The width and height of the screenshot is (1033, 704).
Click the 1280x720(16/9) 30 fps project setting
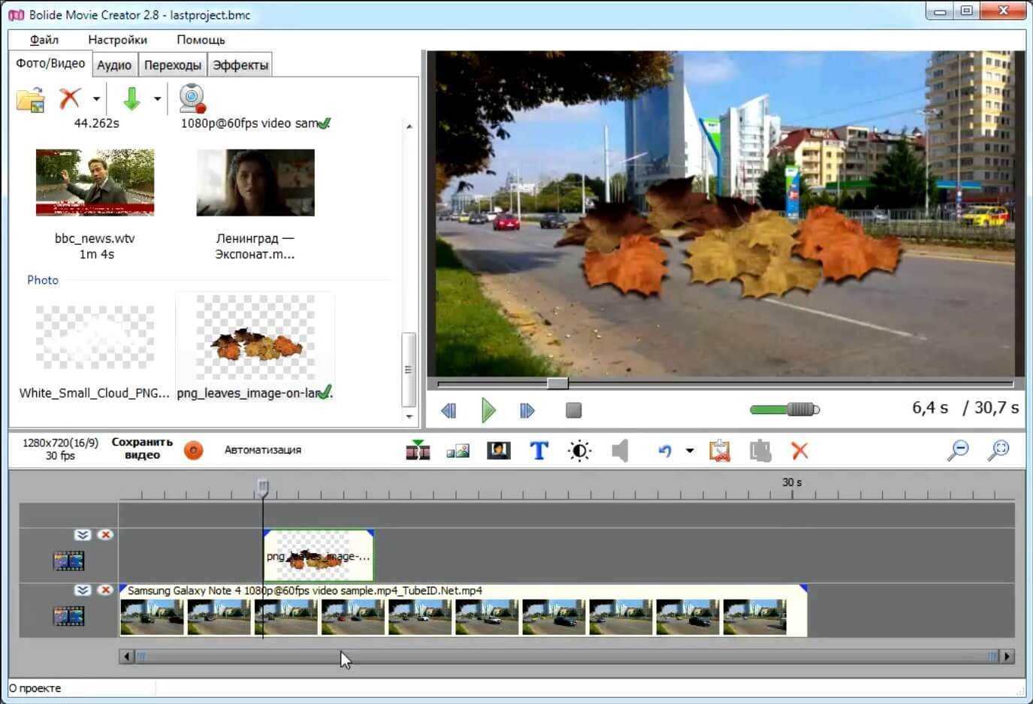pyautogui.click(x=60, y=449)
